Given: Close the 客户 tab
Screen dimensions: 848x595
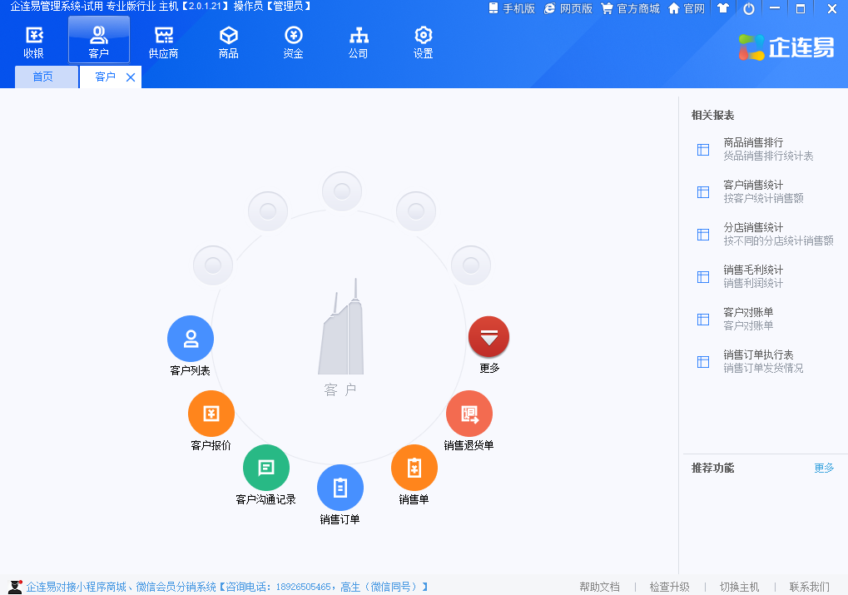Looking at the screenshot, I should [x=131, y=77].
